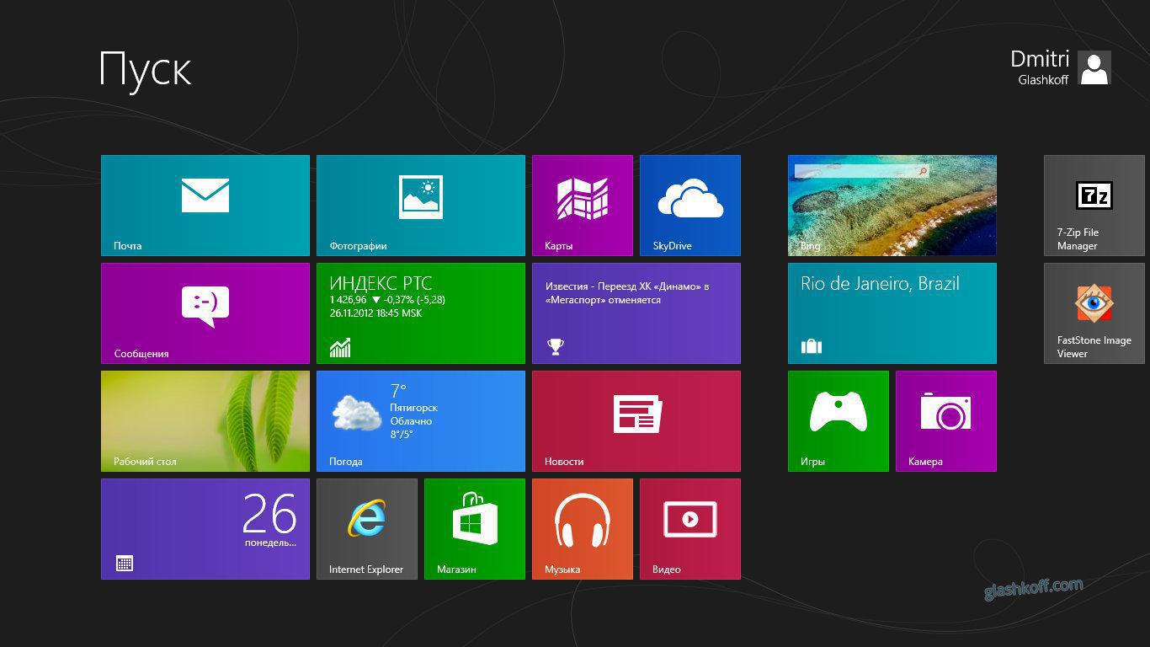The height and width of the screenshot is (647, 1150).
Task: Open the Музыка music tile
Action: 583,529
